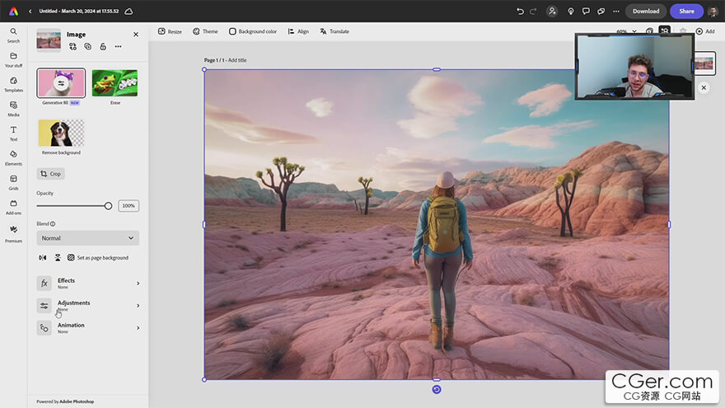Open the Elements sidebar panel

click(13, 157)
